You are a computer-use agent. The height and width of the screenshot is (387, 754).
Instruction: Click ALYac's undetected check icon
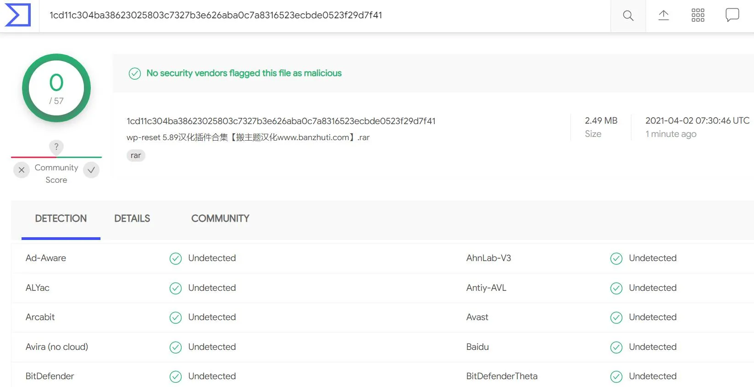click(x=176, y=288)
